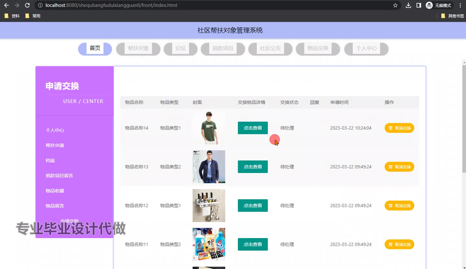Open 帮扶对象 navigation tab
This screenshot has width=466, height=269.
[x=138, y=48]
